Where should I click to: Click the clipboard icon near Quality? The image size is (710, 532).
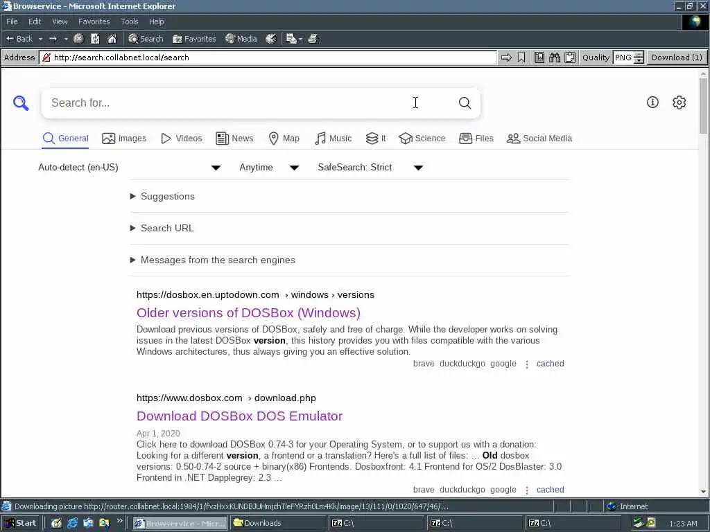570,57
